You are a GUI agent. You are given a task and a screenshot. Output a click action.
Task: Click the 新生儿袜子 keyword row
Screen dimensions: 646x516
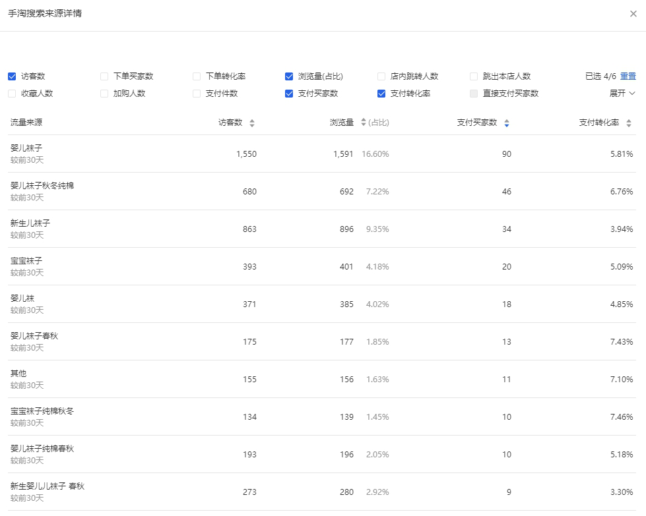(x=30, y=223)
